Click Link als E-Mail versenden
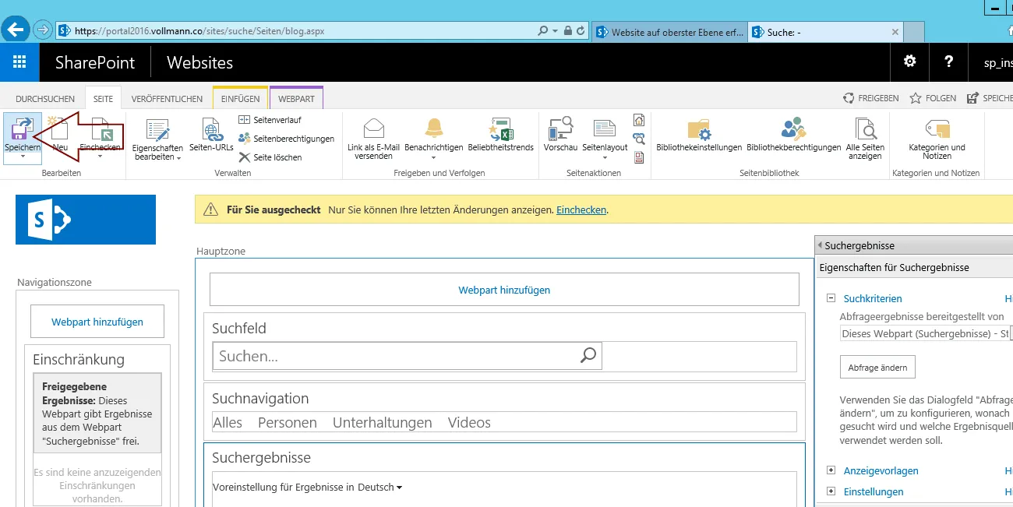The image size is (1013, 507). pyautogui.click(x=373, y=139)
